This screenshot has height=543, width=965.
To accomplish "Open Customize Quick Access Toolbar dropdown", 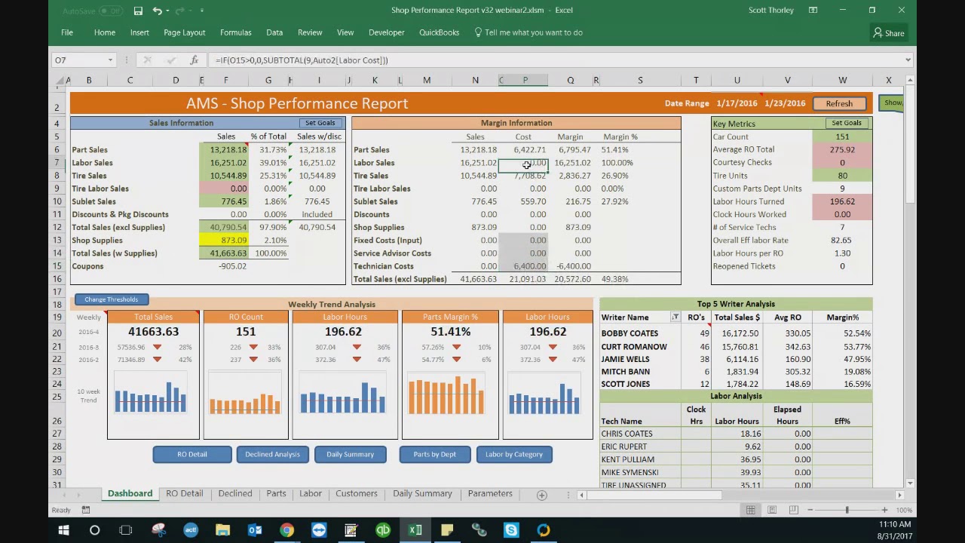I will tap(202, 11).
